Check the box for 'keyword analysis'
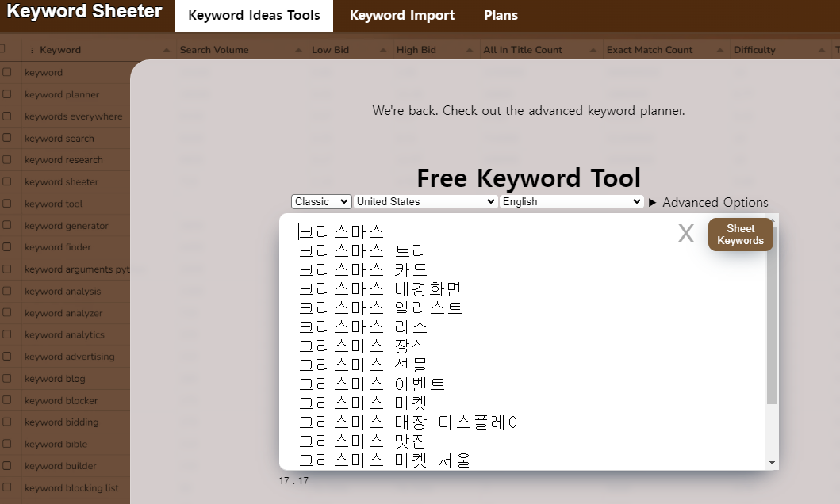The height and width of the screenshot is (504, 840). (x=6, y=291)
